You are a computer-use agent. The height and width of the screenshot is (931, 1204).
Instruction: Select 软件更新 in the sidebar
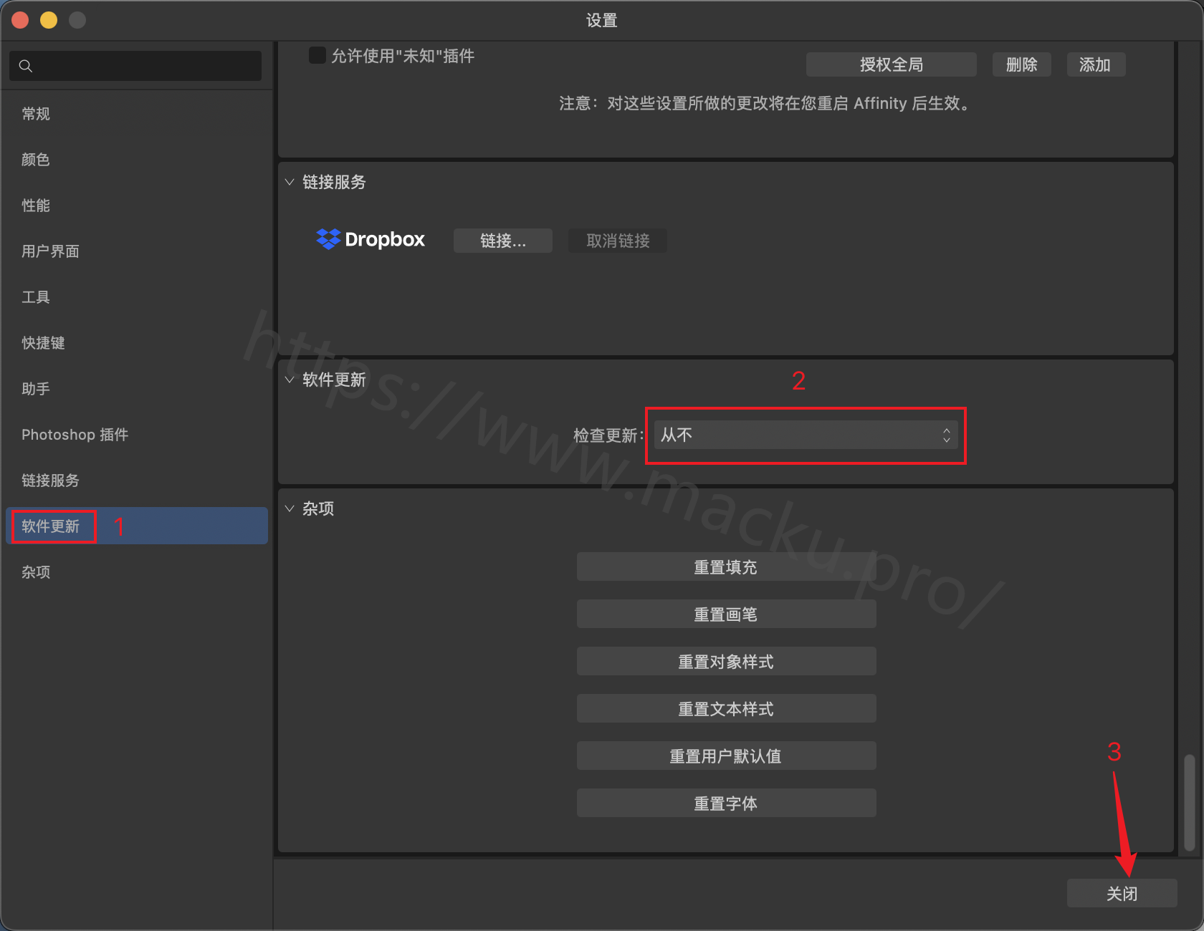point(136,526)
